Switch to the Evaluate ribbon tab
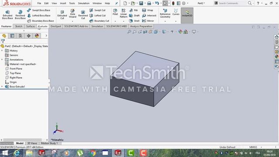Screen dimensions: 279x157 pos(43,26)
